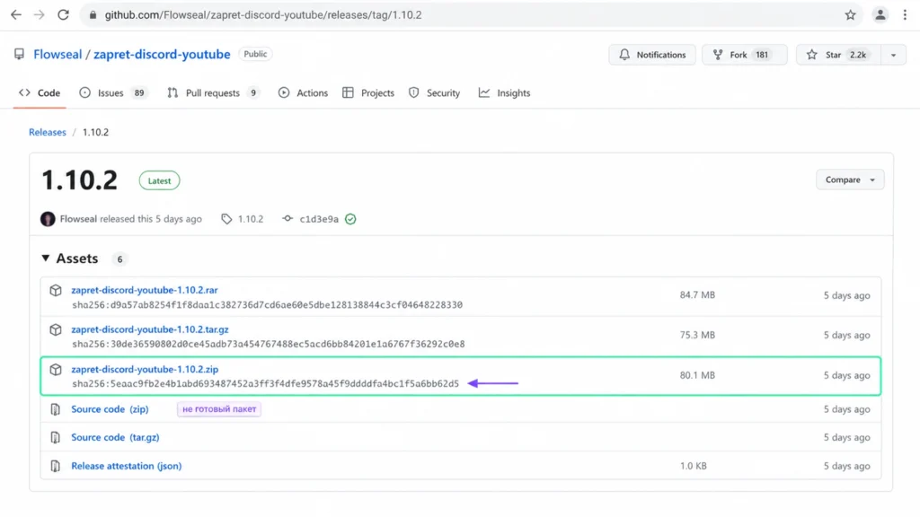Click the 75.3 MB size value

tap(697, 335)
